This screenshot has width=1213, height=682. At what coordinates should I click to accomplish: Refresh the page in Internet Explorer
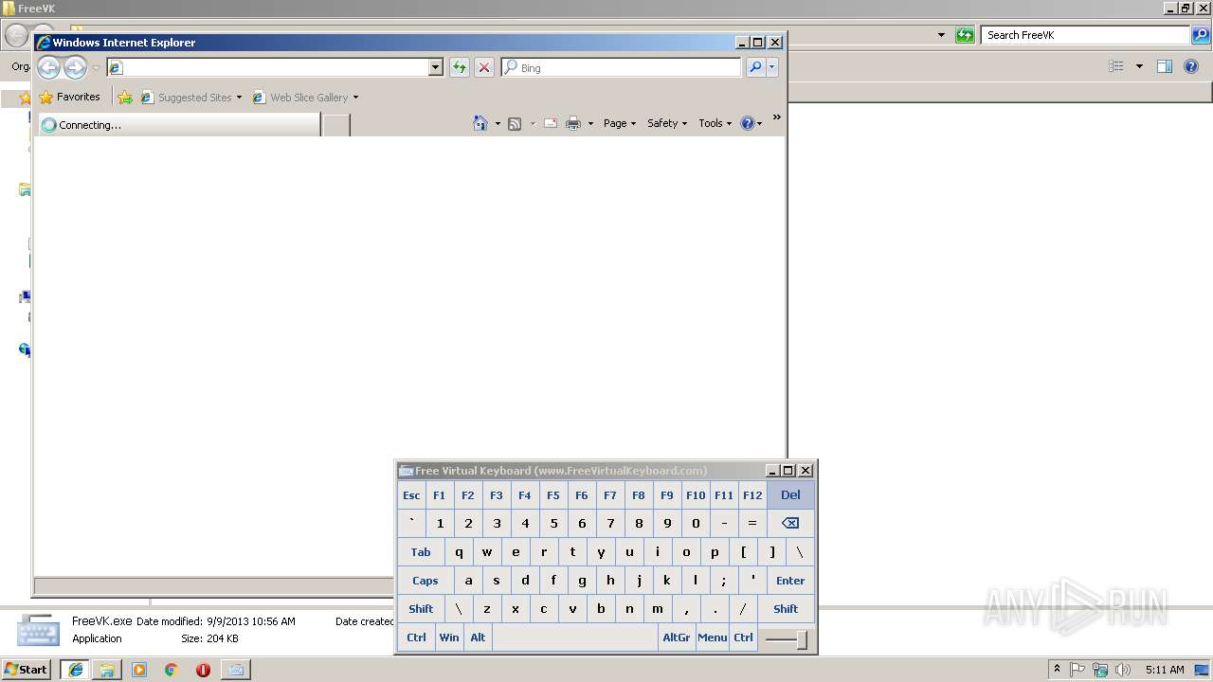tap(460, 67)
